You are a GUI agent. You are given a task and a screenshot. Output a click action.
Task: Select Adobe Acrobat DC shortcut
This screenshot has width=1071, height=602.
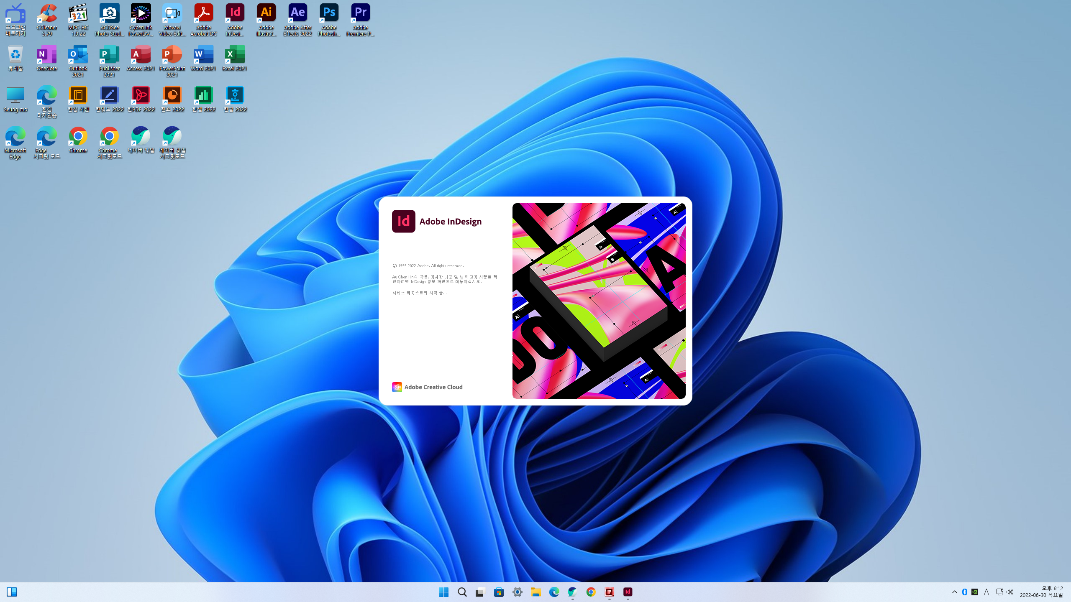203,19
